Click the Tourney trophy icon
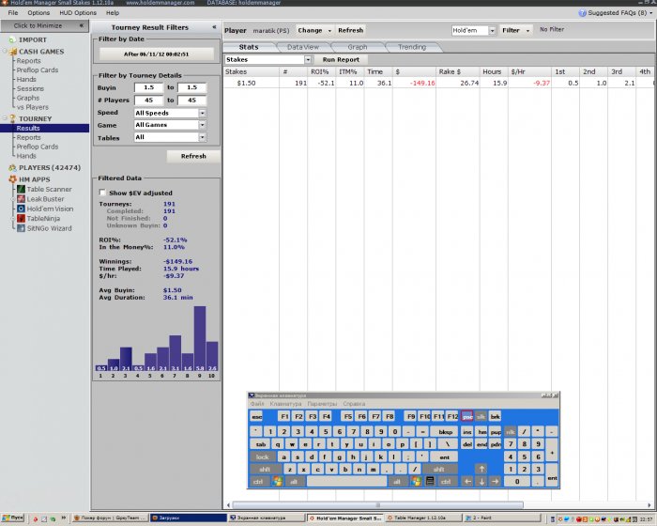 12,118
